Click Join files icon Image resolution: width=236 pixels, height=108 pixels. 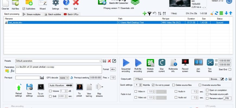click(x=199, y=62)
